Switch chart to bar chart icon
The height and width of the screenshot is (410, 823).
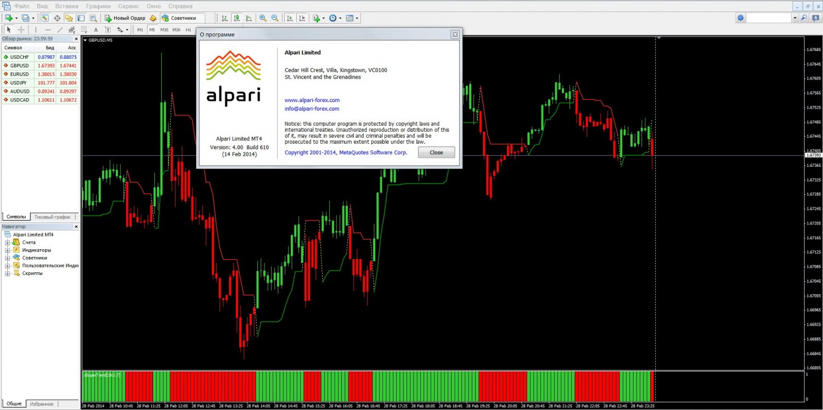[x=224, y=18]
